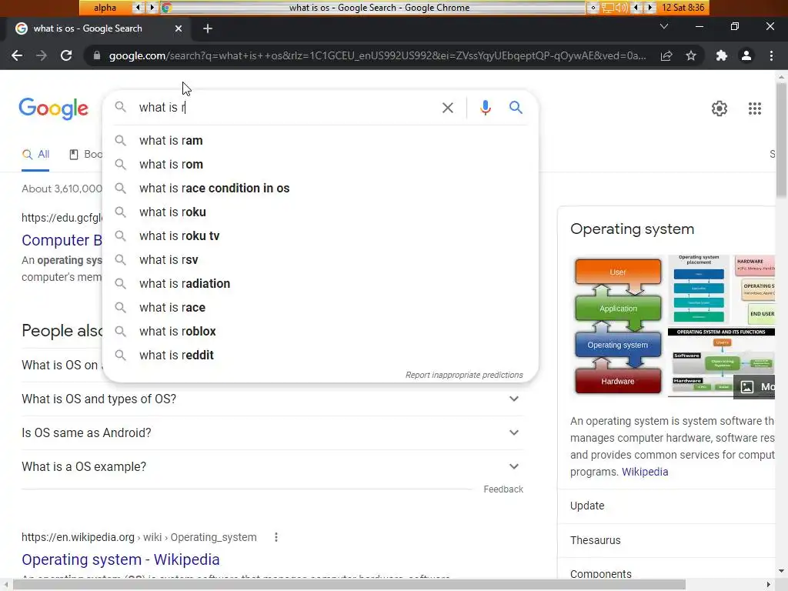
Task: Submit search with blue magnifier icon
Action: tap(516, 107)
